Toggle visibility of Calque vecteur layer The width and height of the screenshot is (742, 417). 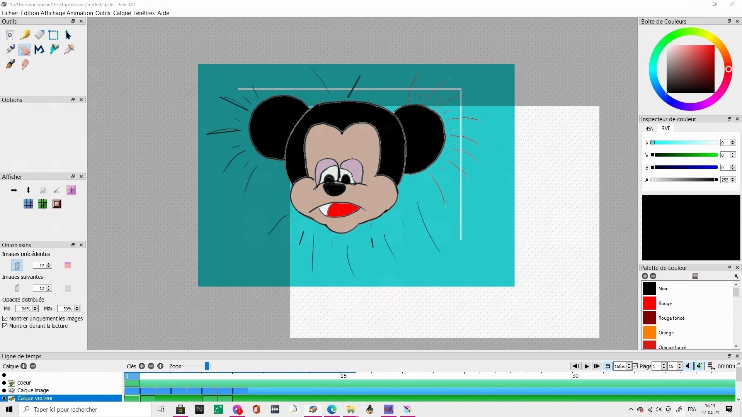4,398
